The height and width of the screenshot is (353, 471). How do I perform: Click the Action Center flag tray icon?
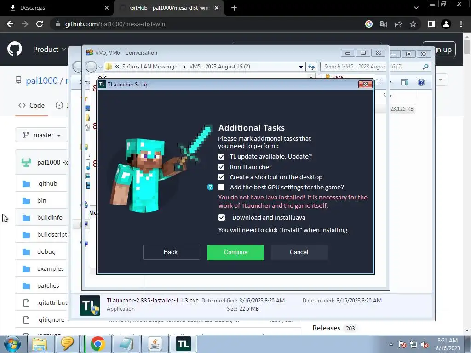click(x=402, y=345)
